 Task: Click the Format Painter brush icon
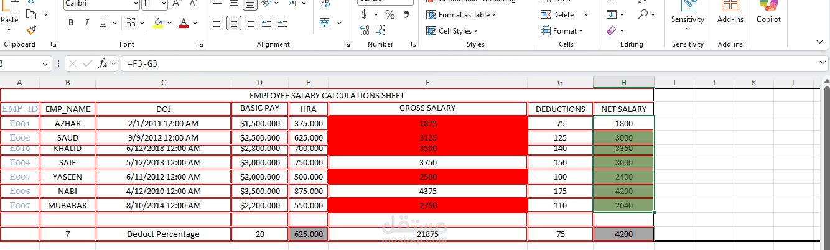click(31, 29)
